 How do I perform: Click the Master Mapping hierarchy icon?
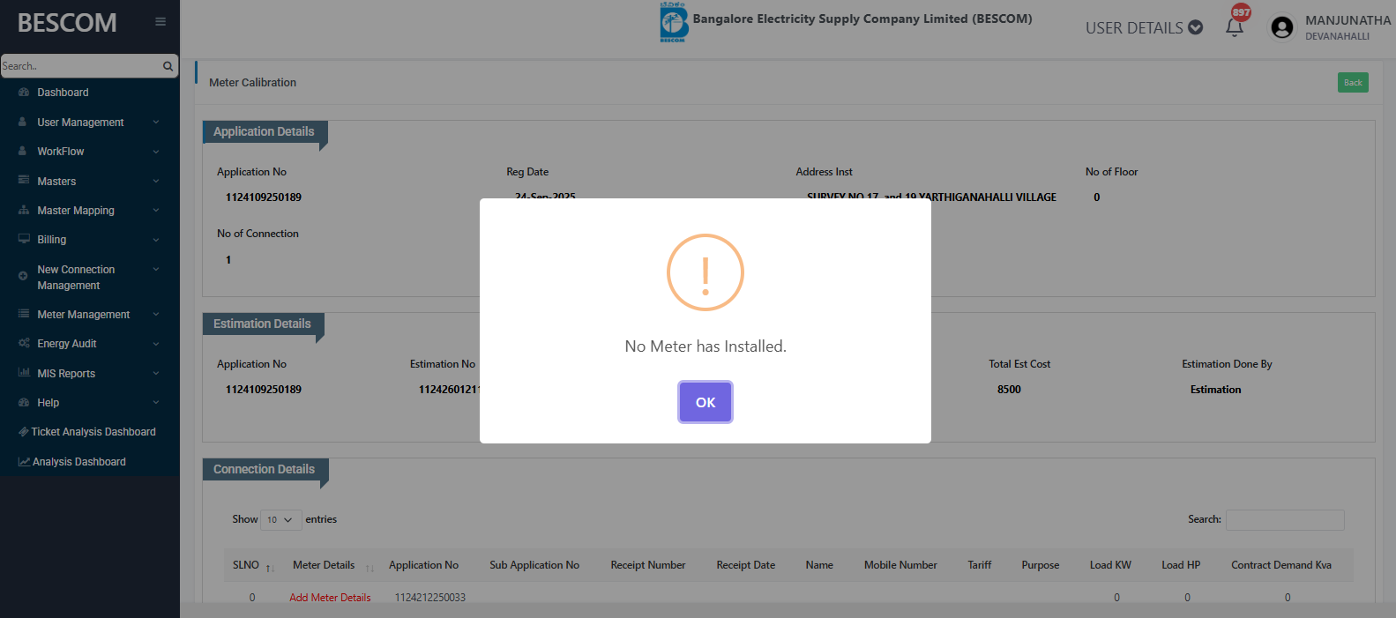click(24, 210)
